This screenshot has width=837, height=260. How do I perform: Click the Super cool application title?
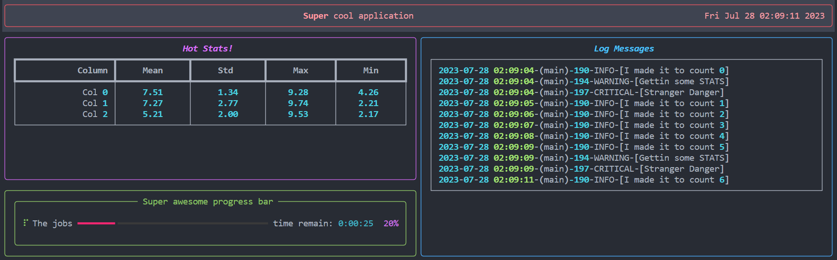click(x=358, y=16)
